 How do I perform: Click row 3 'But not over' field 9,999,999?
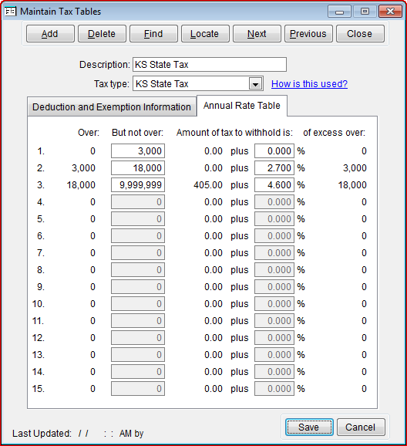pos(138,185)
